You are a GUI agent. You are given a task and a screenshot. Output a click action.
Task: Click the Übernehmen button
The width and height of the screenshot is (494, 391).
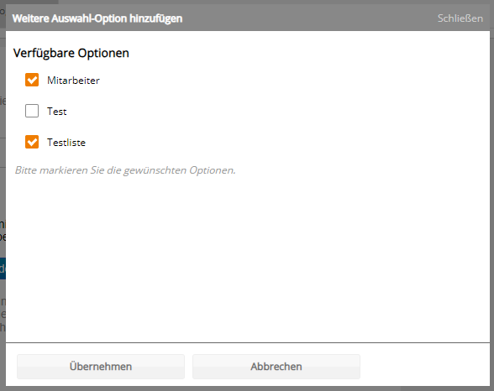tap(101, 367)
